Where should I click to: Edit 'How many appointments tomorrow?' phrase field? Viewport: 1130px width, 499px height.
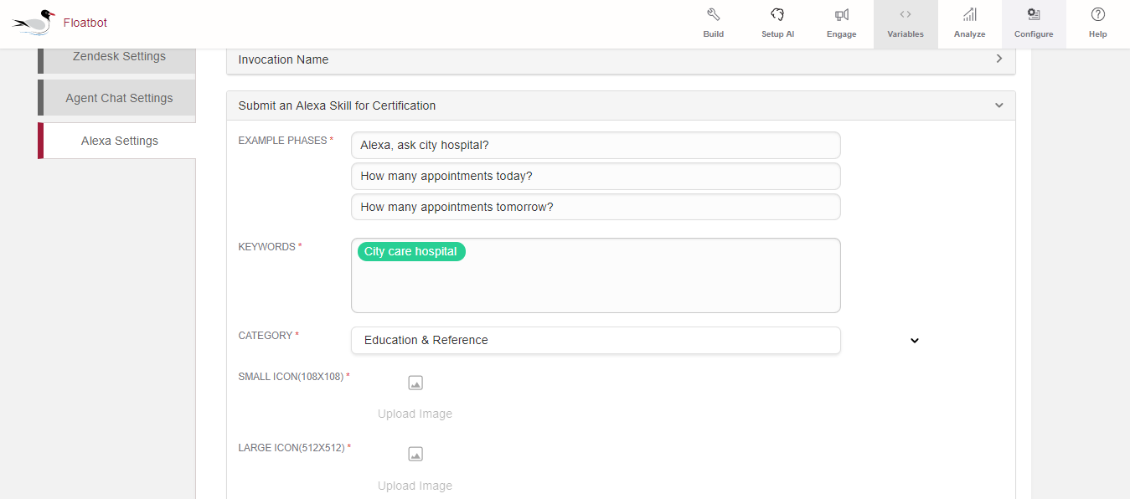point(595,207)
